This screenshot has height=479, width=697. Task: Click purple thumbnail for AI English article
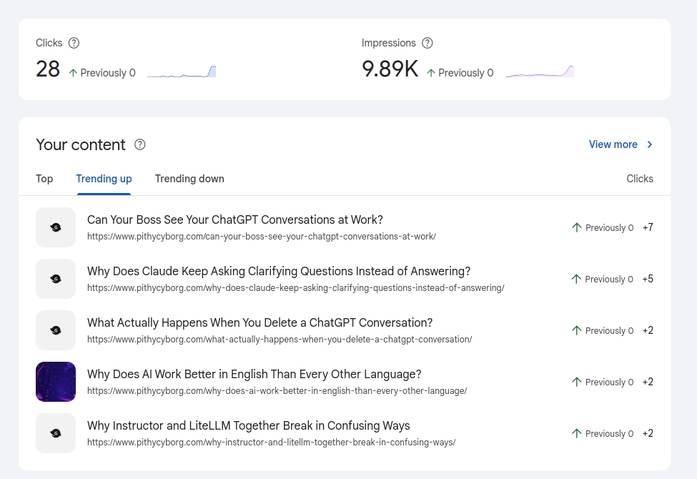tap(56, 382)
